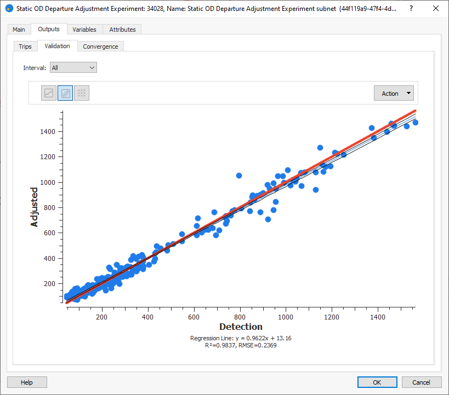Viewport: 449px width, 395px height.
Task: Close the dialog with the X button
Action: [436, 9]
